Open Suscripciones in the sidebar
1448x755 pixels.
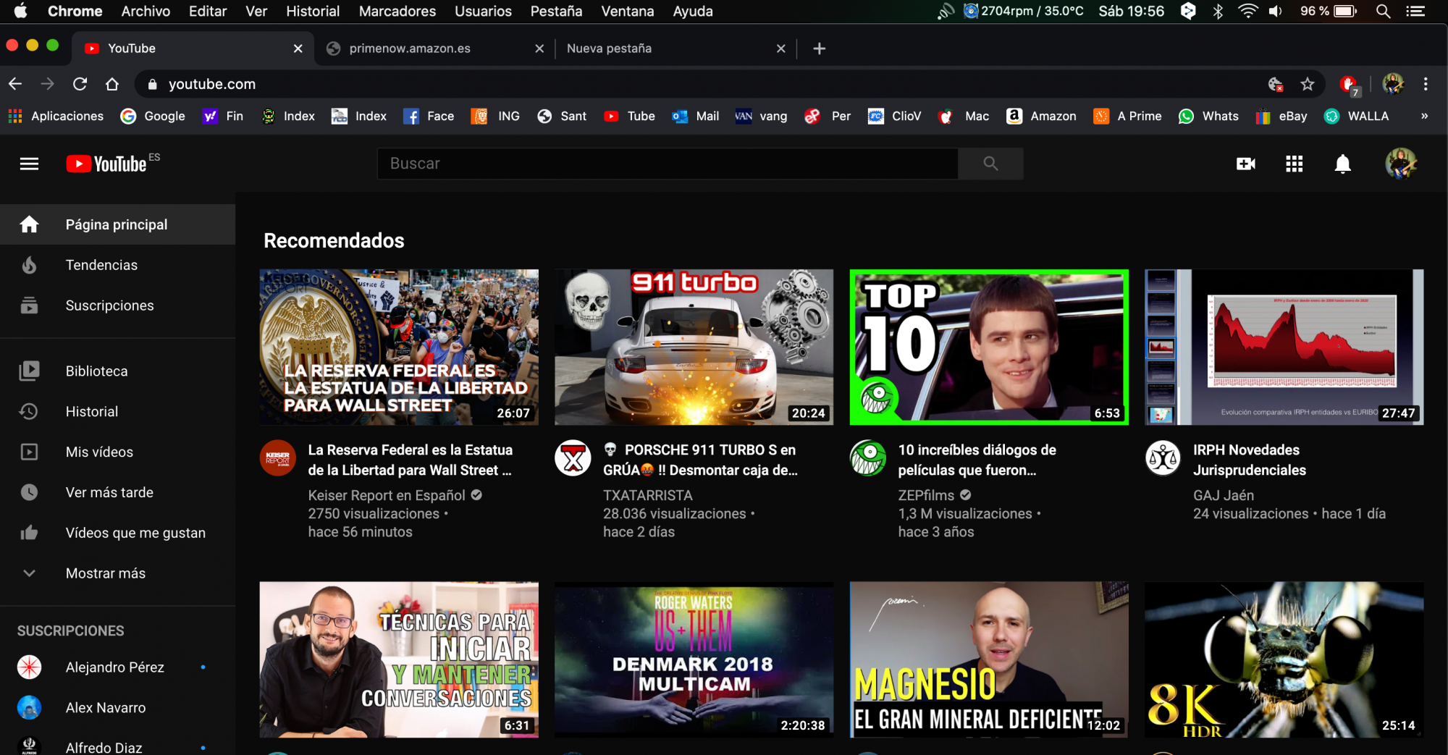[x=117, y=305]
